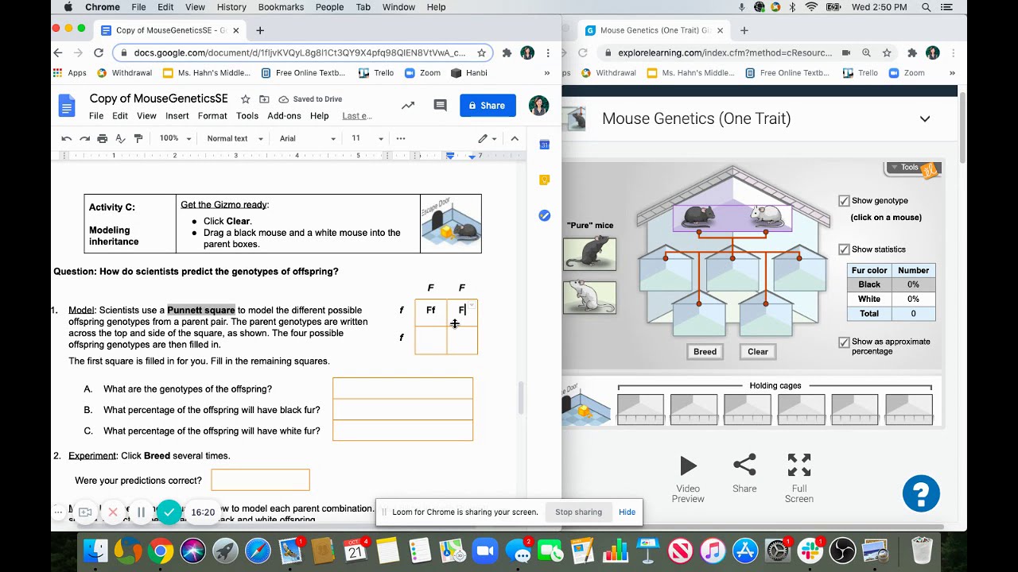Click the Breed button in Gizmo
This screenshot has width=1018, height=572.
click(x=705, y=352)
